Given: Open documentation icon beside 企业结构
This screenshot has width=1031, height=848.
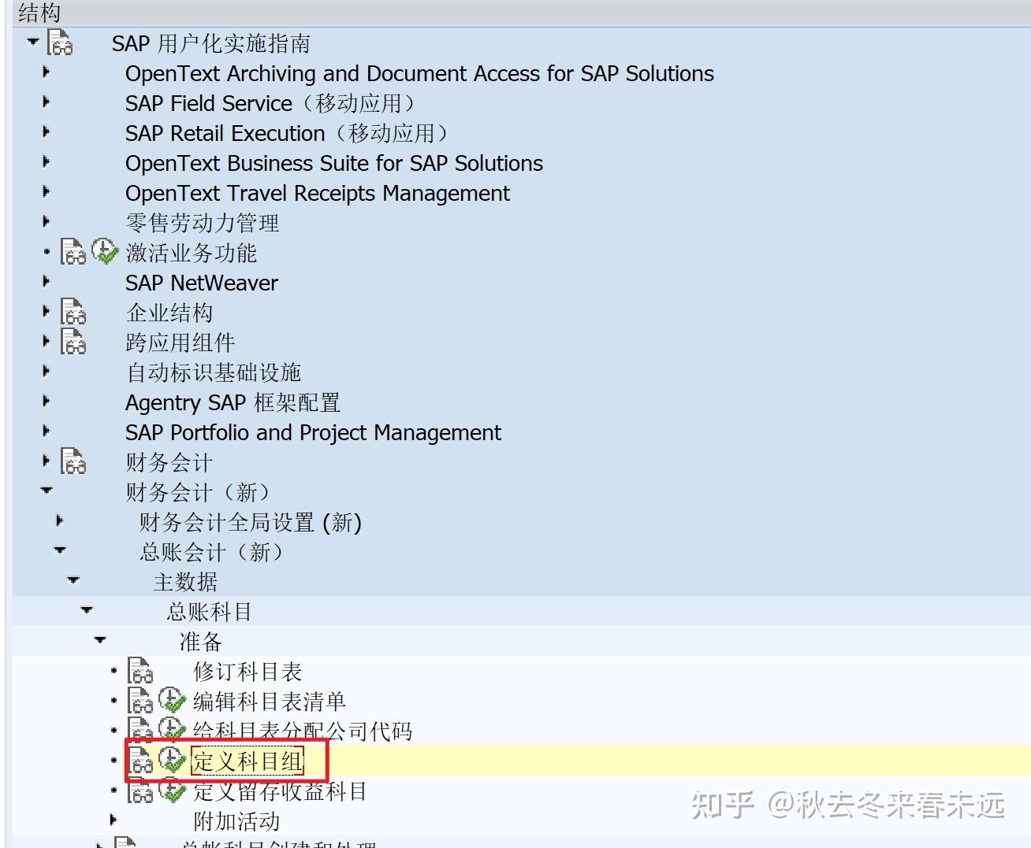Looking at the screenshot, I should [x=73, y=313].
